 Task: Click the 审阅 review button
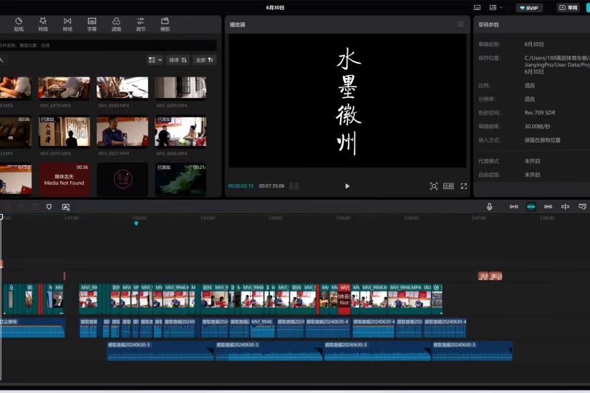[x=569, y=8]
